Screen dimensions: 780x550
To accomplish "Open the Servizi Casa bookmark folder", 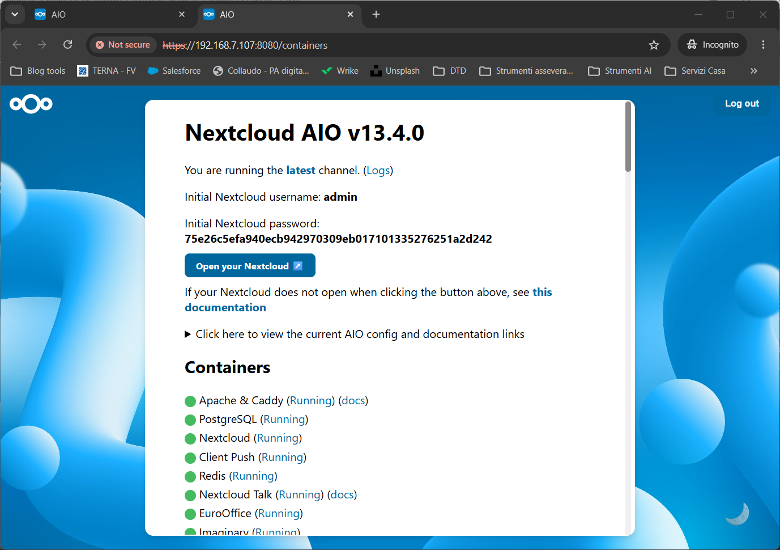I will click(695, 71).
